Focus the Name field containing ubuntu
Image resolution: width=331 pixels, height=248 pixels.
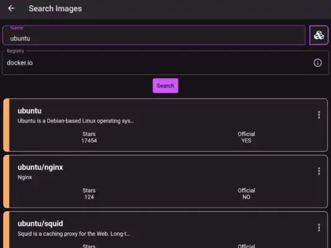pyautogui.click(x=154, y=35)
